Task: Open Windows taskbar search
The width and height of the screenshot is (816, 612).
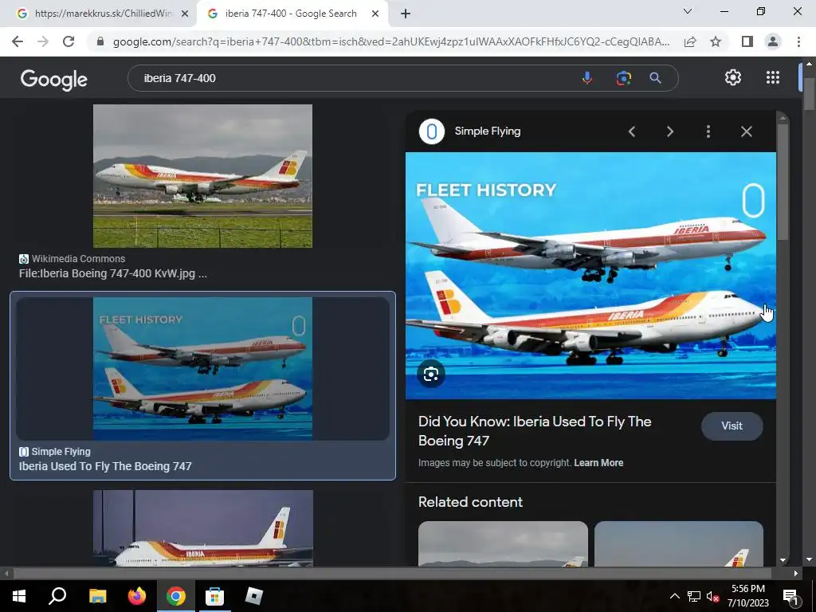Action: tap(57, 596)
